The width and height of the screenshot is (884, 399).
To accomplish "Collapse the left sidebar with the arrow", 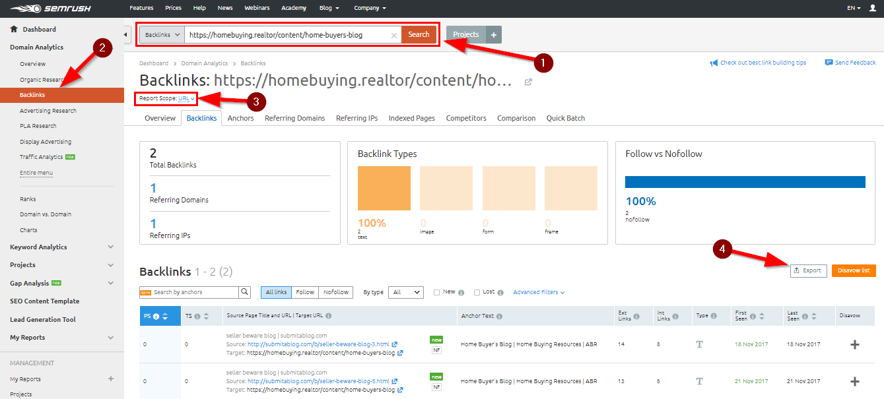I will click(126, 34).
